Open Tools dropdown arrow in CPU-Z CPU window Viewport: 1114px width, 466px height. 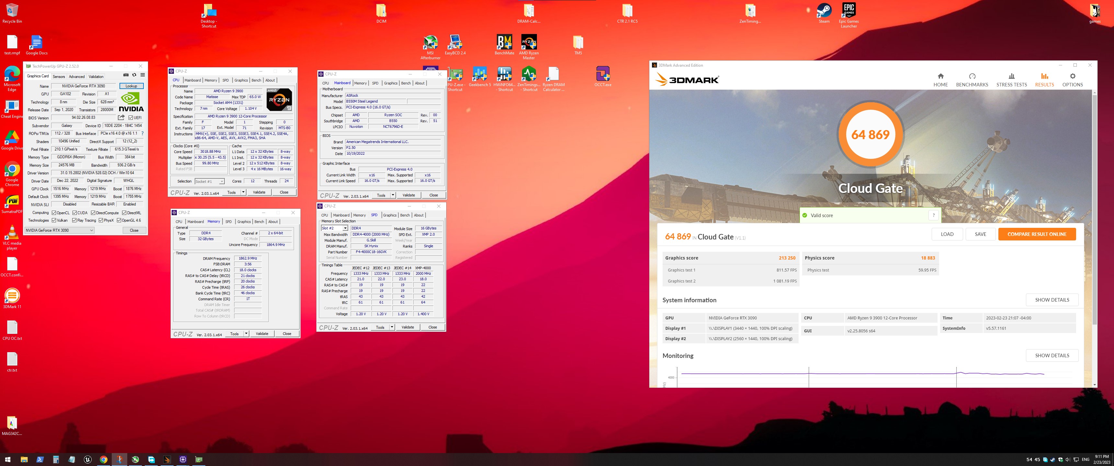(244, 192)
